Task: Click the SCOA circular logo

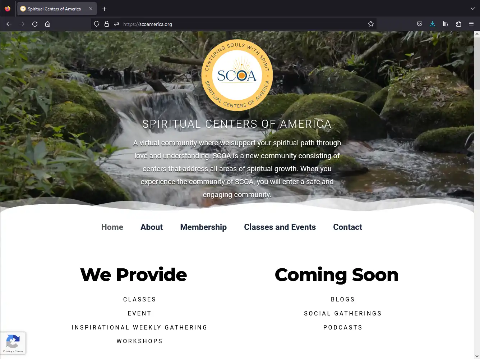Action: click(237, 75)
